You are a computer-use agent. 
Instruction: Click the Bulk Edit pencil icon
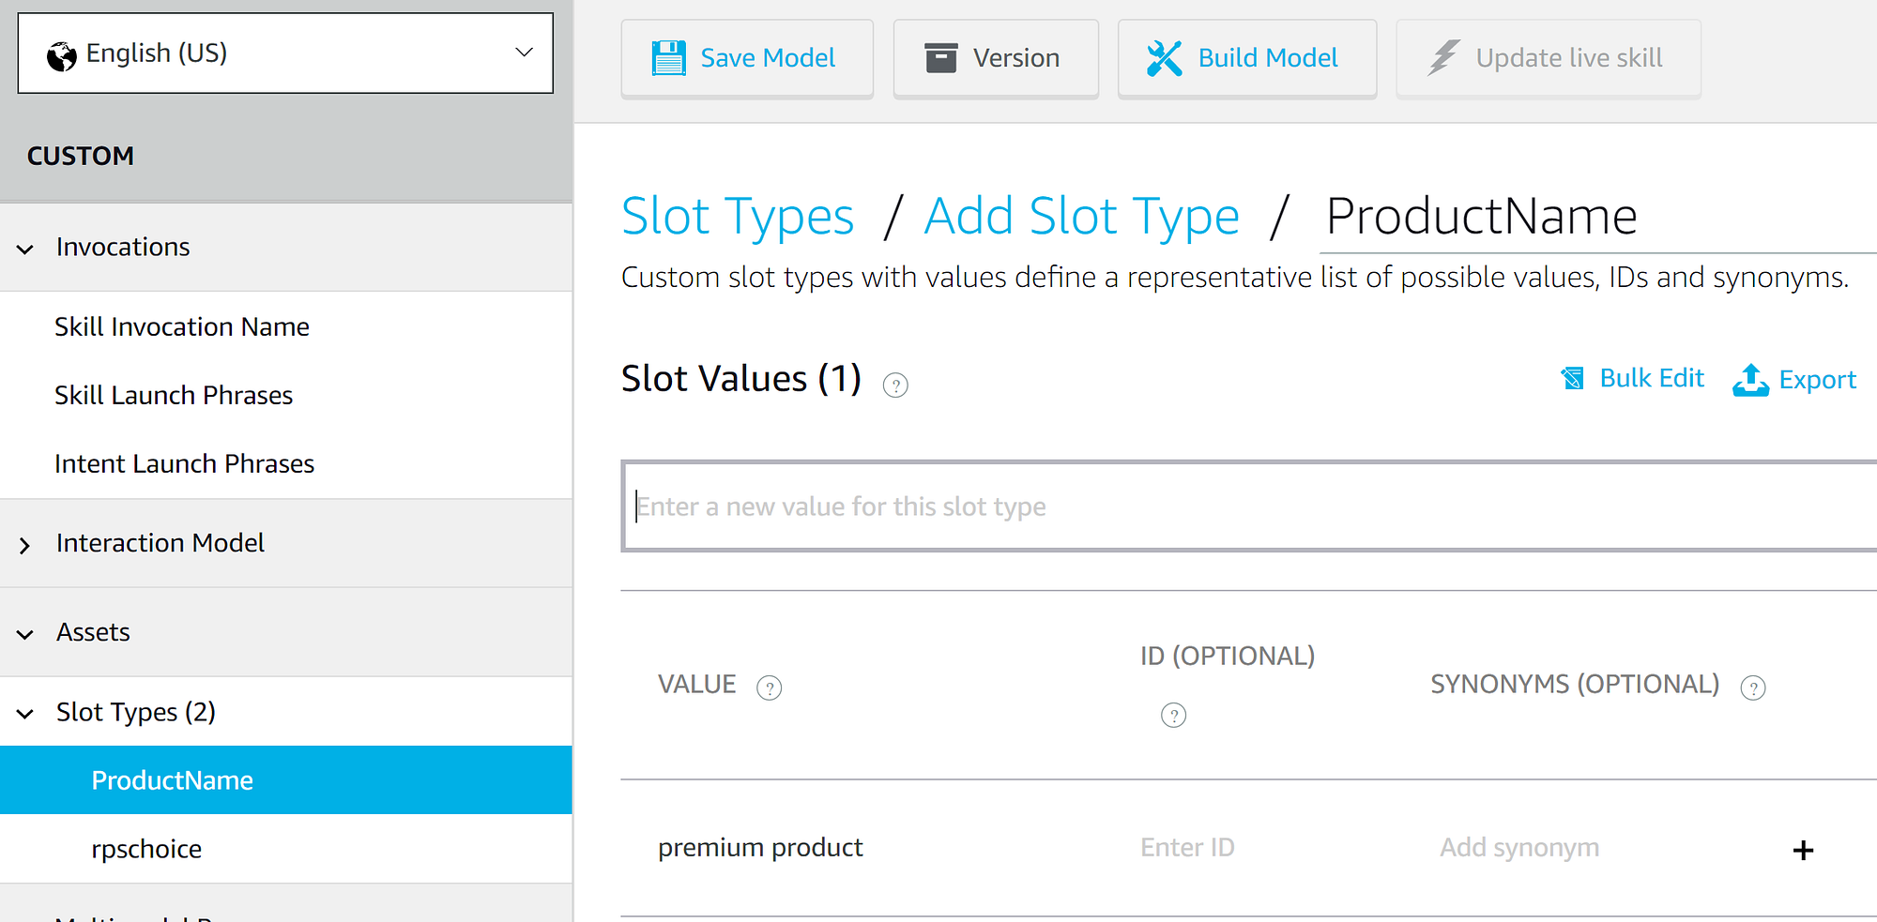click(x=1573, y=378)
